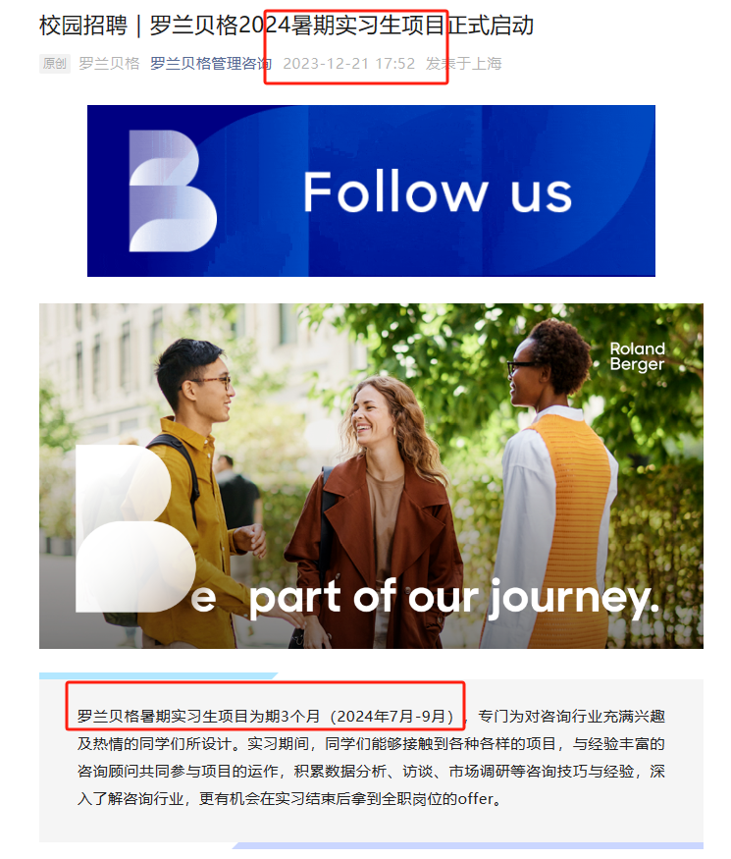Click the part of our journey slogan
Viewport: 731px width, 859px height.
point(453,598)
